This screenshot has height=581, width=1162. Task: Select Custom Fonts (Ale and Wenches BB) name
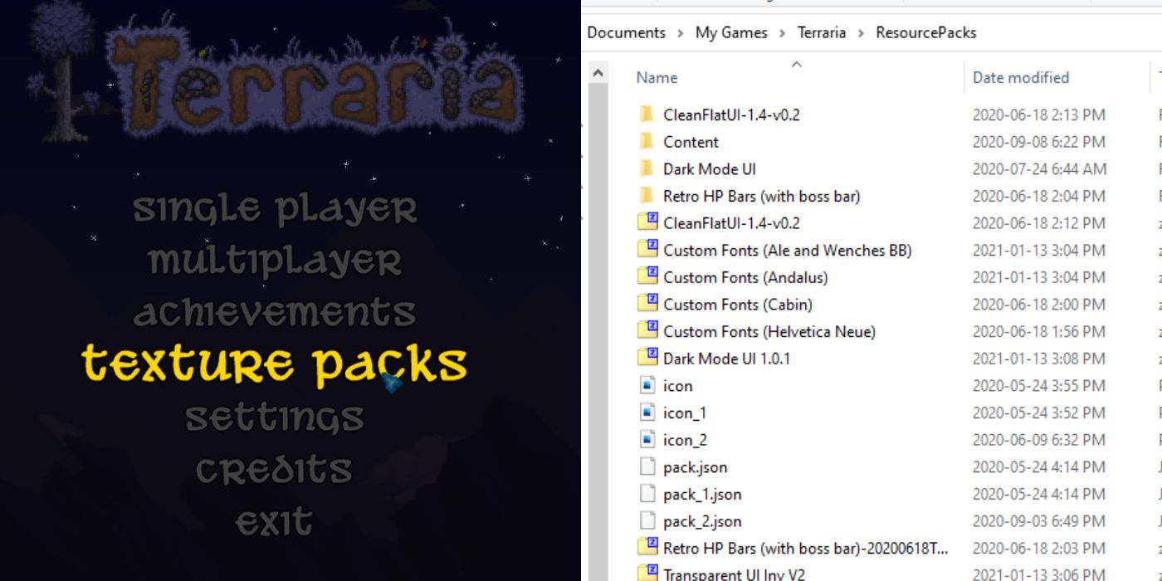pyautogui.click(x=788, y=250)
